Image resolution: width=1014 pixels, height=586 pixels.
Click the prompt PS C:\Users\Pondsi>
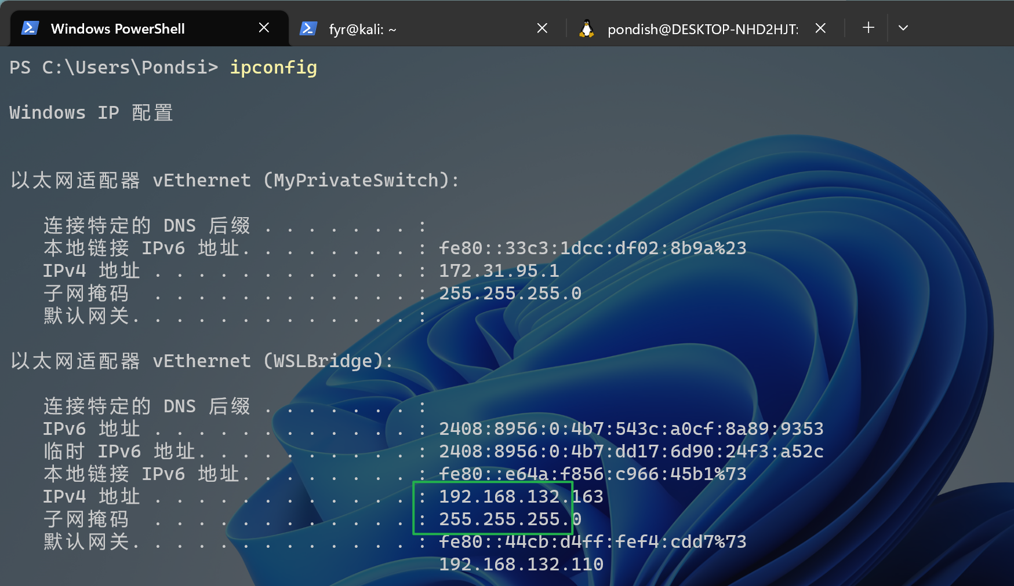[114, 68]
